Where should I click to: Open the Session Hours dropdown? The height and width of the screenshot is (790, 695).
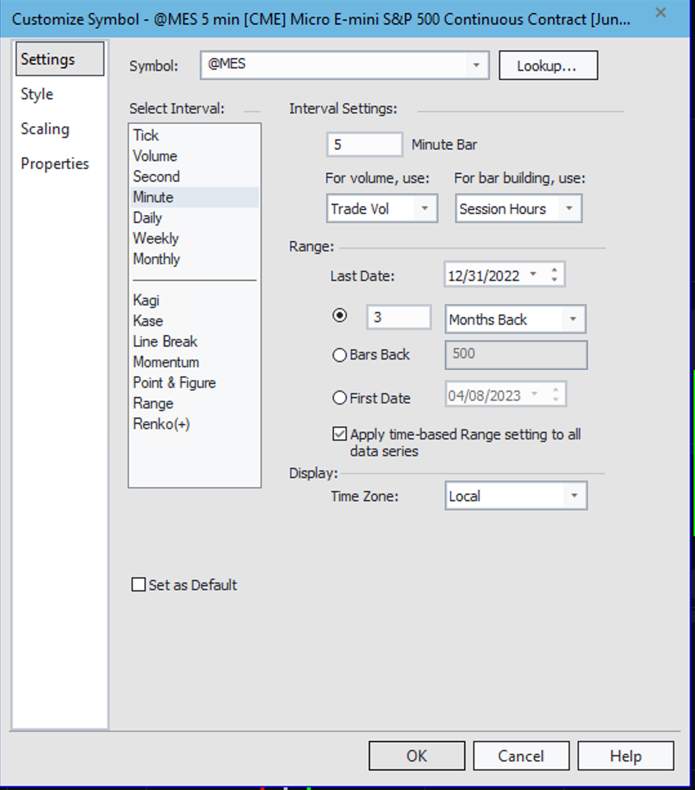coord(518,209)
